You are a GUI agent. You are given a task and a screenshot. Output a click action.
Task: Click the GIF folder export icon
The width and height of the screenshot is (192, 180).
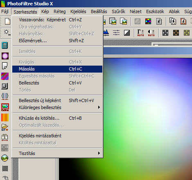pyautogui.click(x=5, y=128)
